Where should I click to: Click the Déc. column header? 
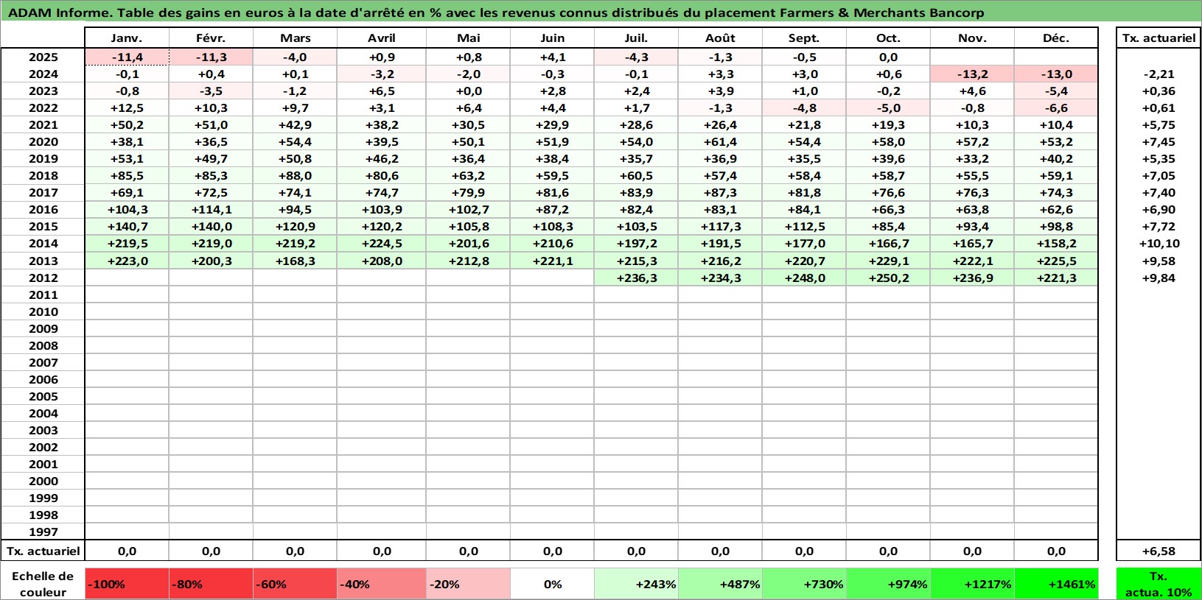pos(1056,38)
